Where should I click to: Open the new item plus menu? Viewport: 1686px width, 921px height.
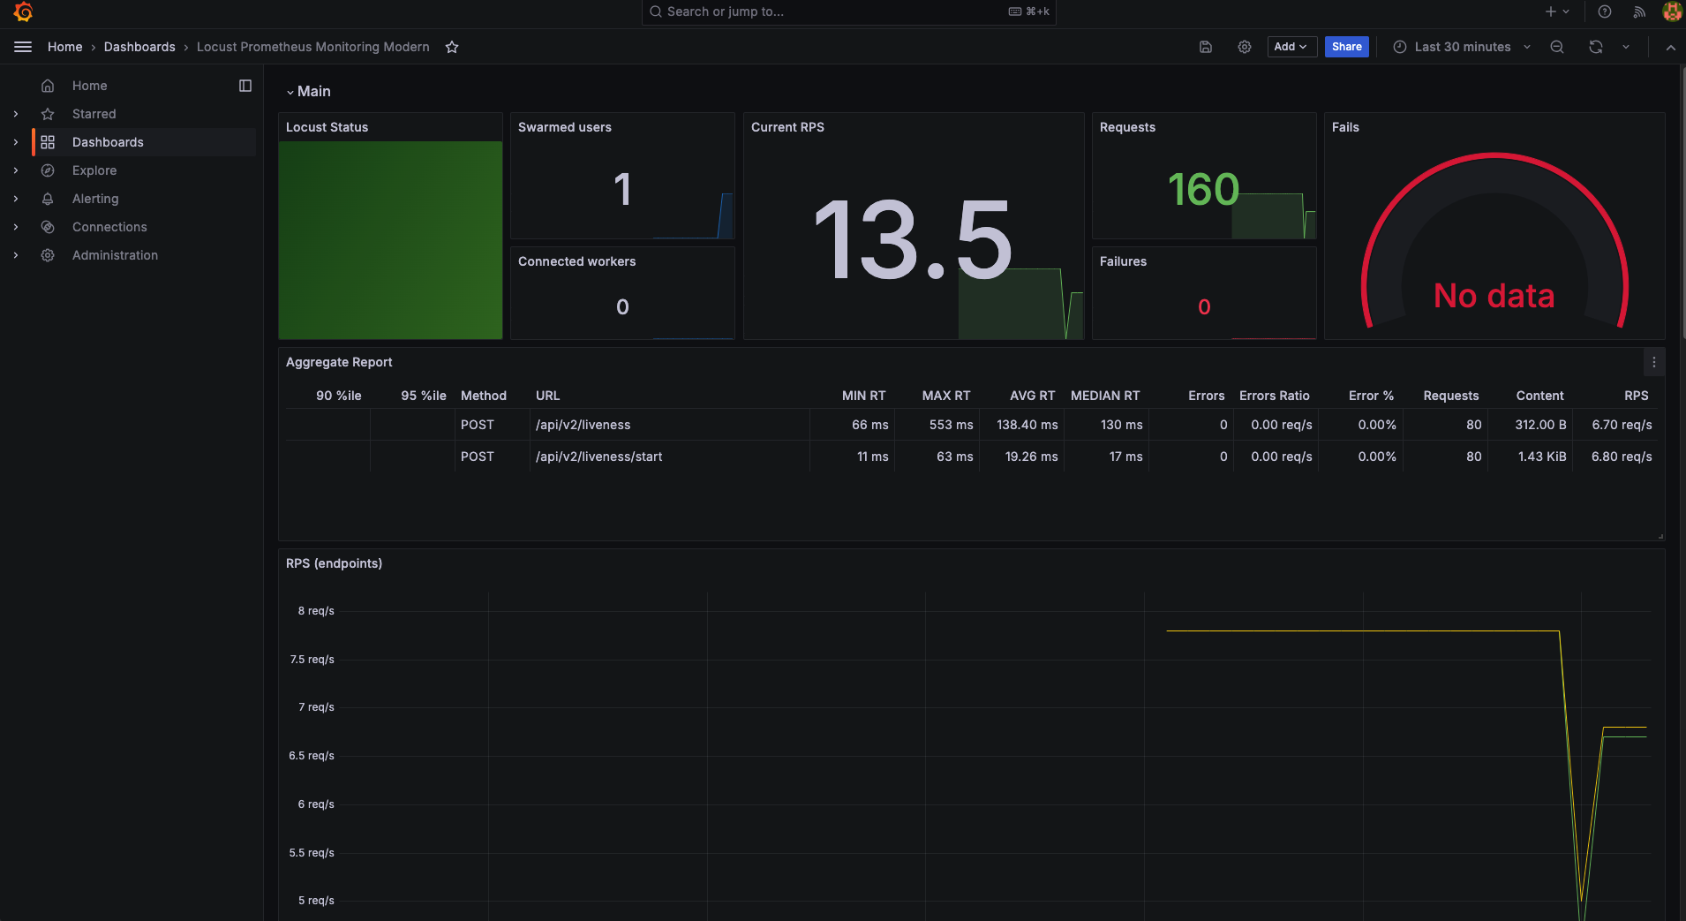click(1557, 11)
